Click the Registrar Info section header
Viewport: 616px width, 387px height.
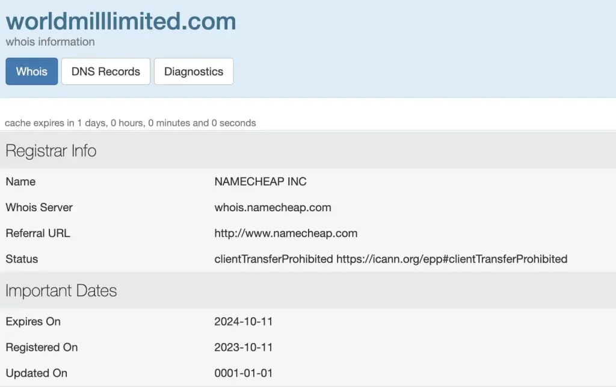pyautogui.click(x=51, y=151)
